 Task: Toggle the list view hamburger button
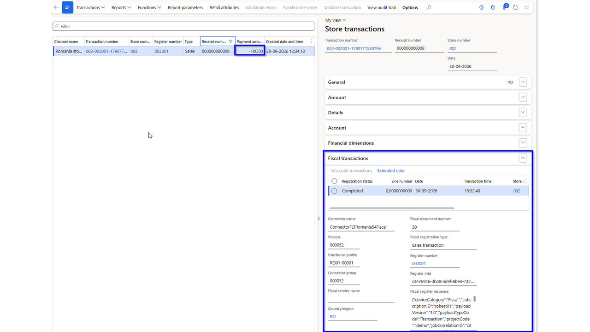tap(67, 7)
